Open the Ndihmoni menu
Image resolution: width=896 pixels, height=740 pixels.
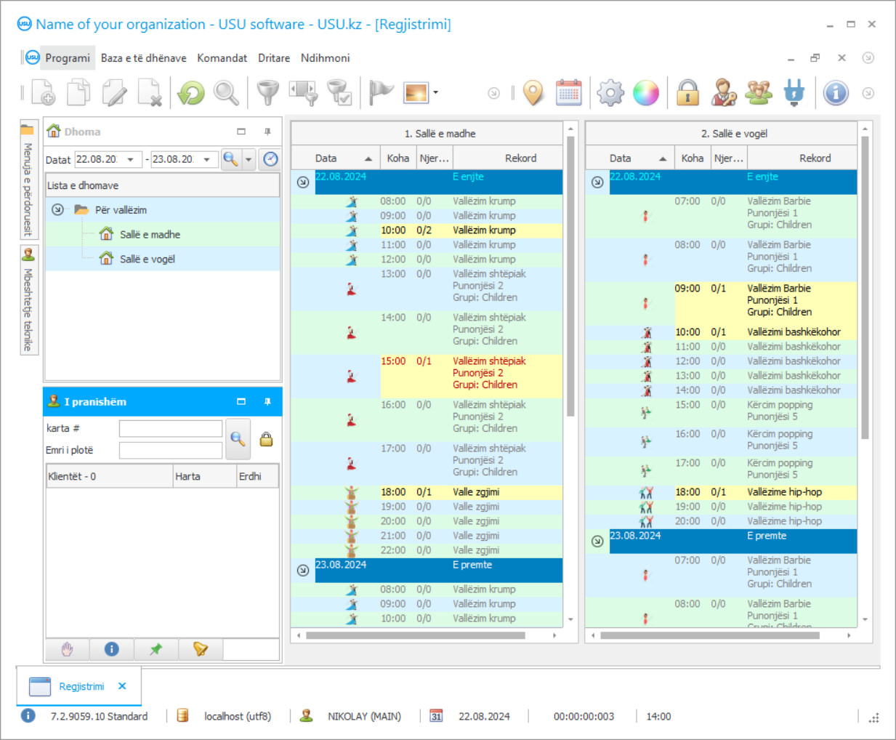click(x=325, y=58)
